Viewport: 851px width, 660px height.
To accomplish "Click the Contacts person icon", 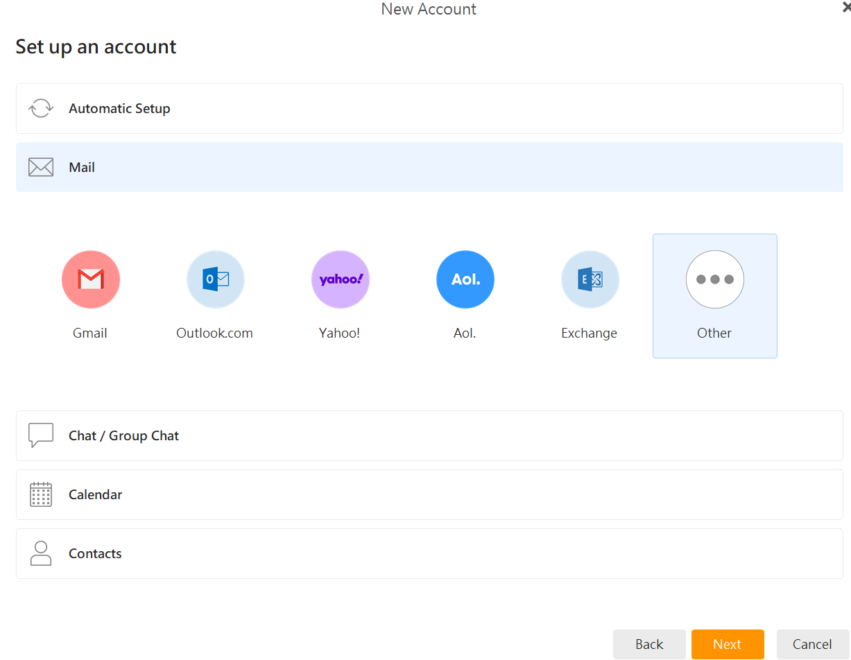I will coord(41,553).
